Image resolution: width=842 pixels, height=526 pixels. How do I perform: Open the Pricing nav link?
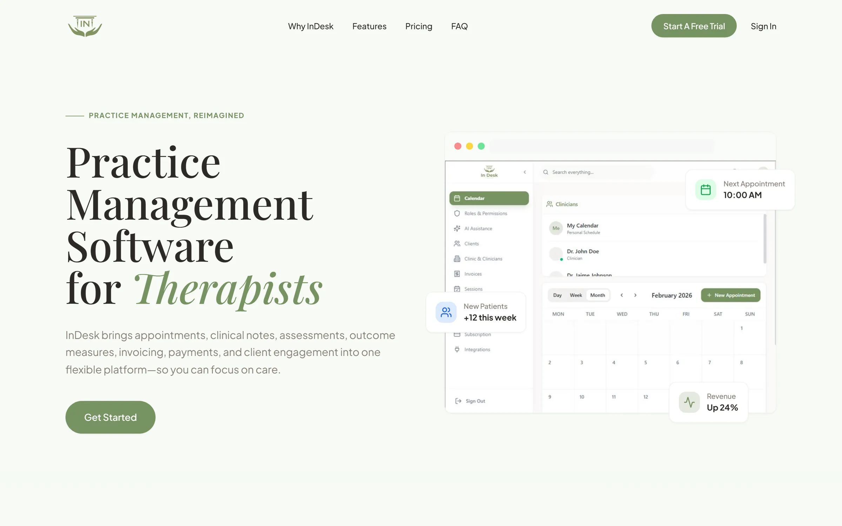(419, 26)
